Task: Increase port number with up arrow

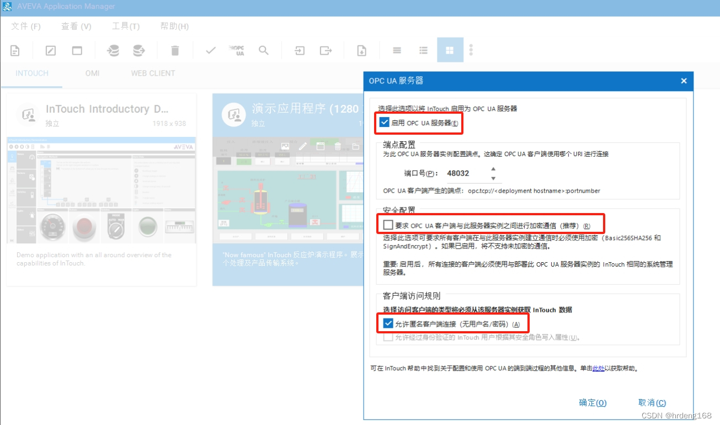Action: [x=493, y=169]
